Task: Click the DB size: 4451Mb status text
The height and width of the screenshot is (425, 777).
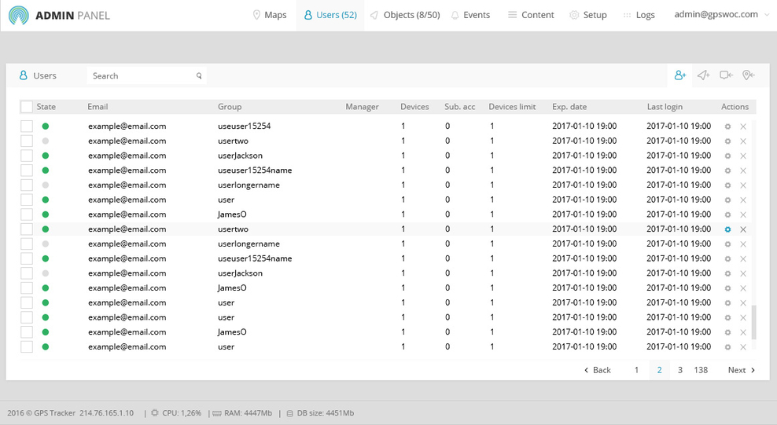Action: [x=325, y=413]
